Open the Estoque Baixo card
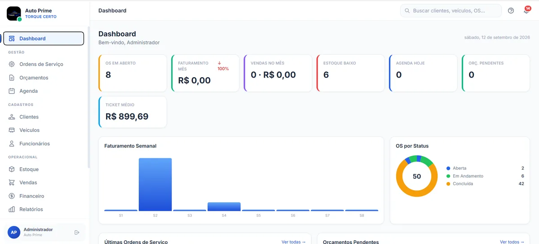 (351, 73)
